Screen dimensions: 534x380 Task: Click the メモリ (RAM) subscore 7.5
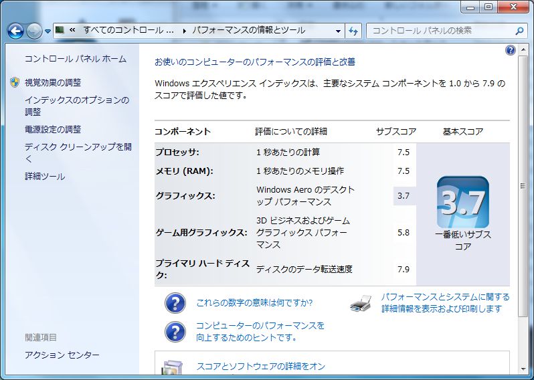[404, 171]
